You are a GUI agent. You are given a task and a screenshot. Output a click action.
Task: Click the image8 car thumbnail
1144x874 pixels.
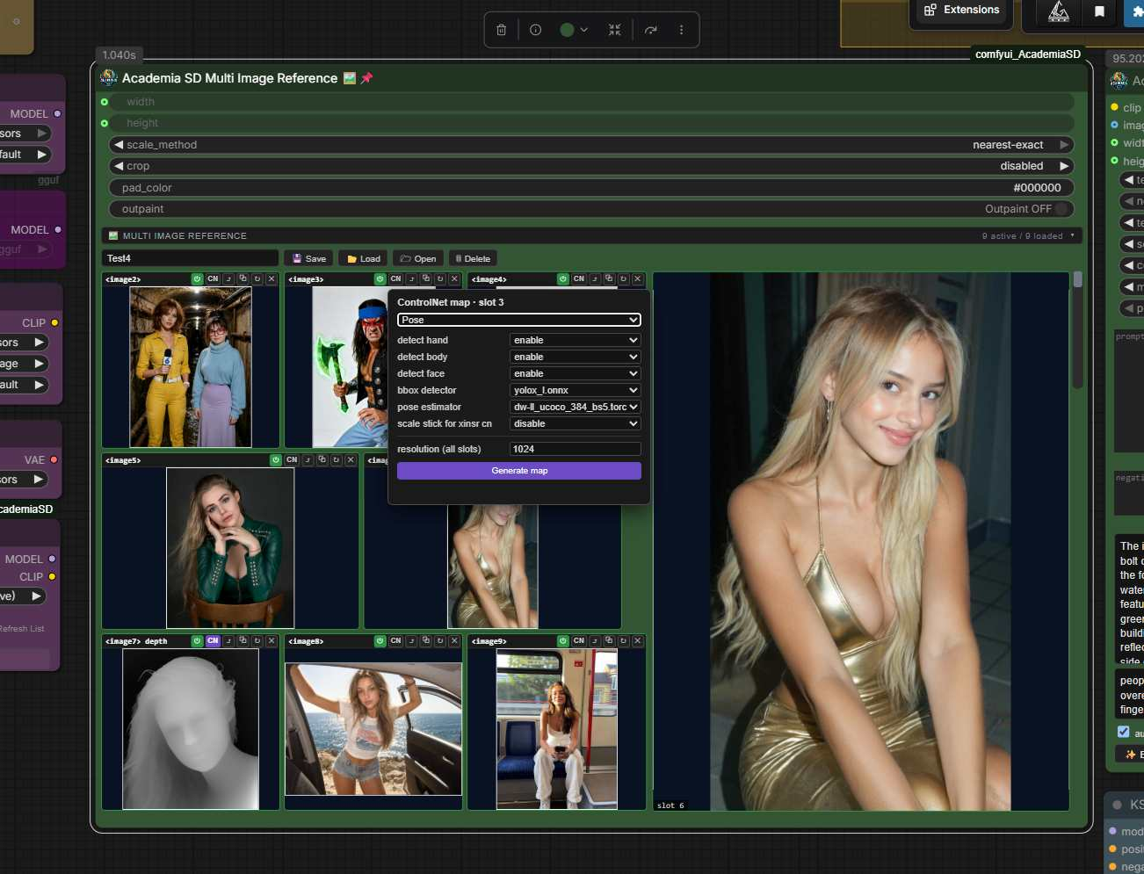(373, 729)
